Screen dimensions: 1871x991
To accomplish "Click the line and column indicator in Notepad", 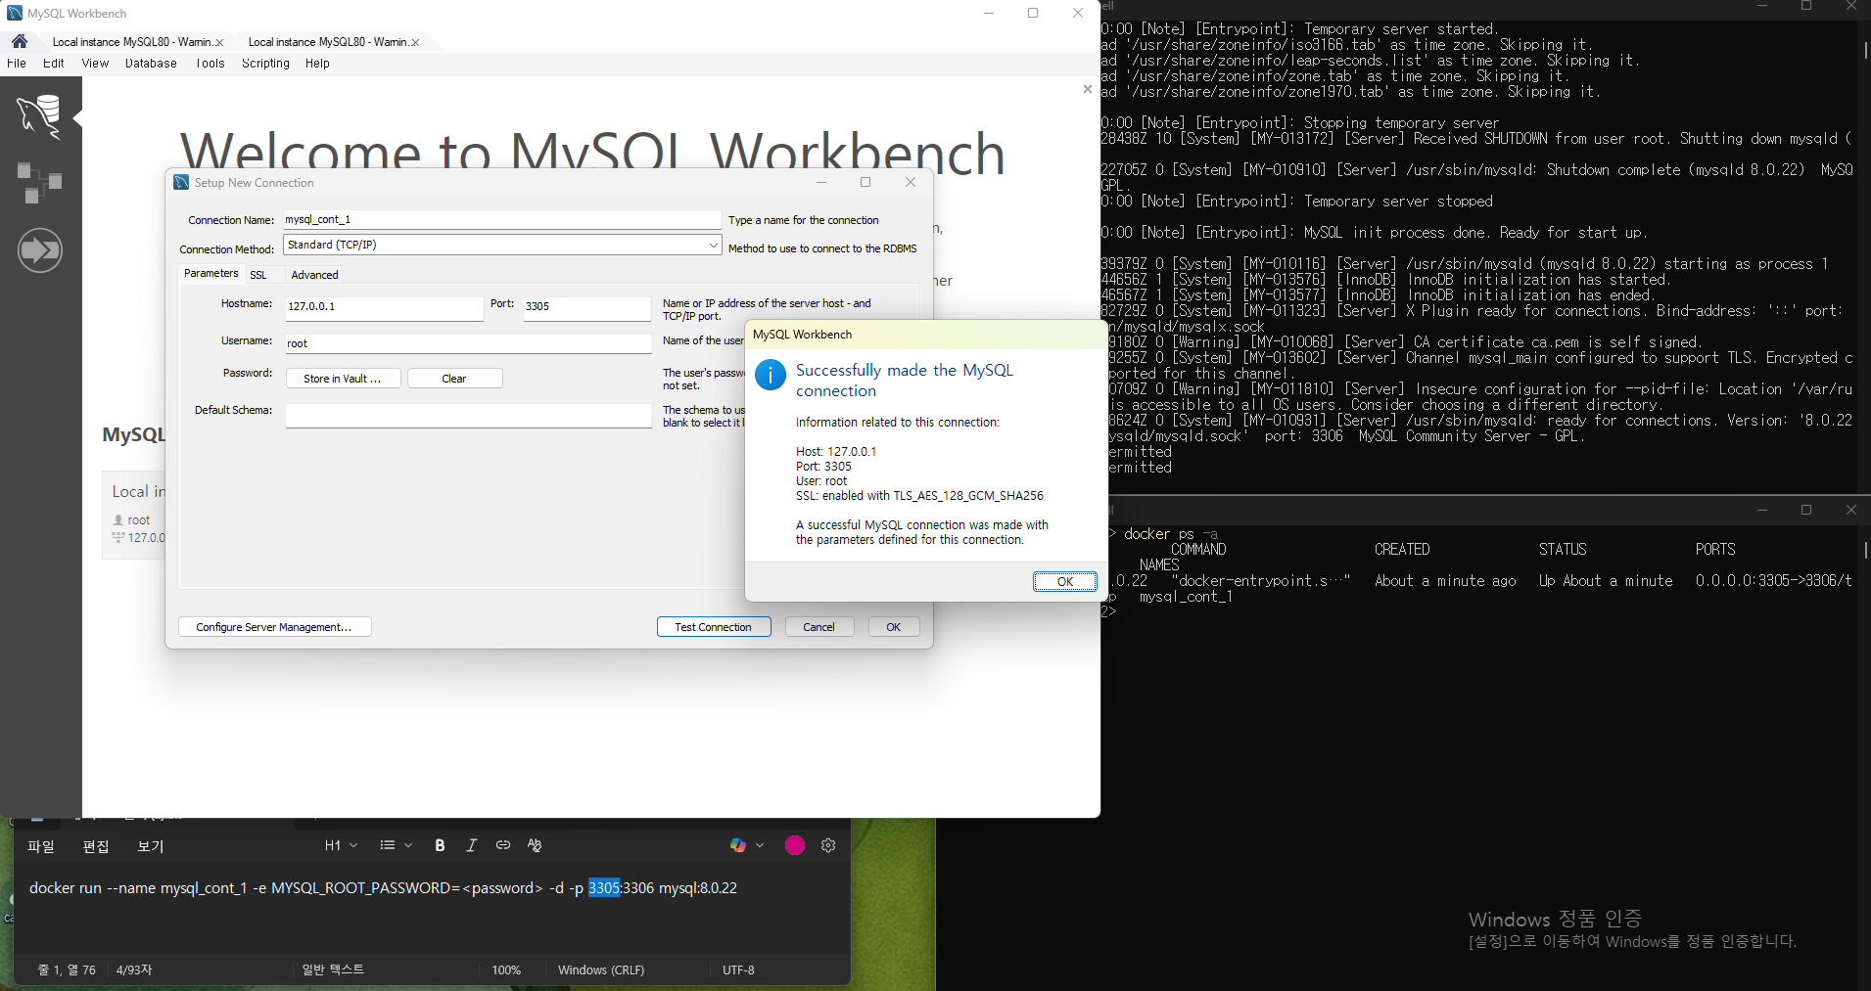I will (67, 970).
